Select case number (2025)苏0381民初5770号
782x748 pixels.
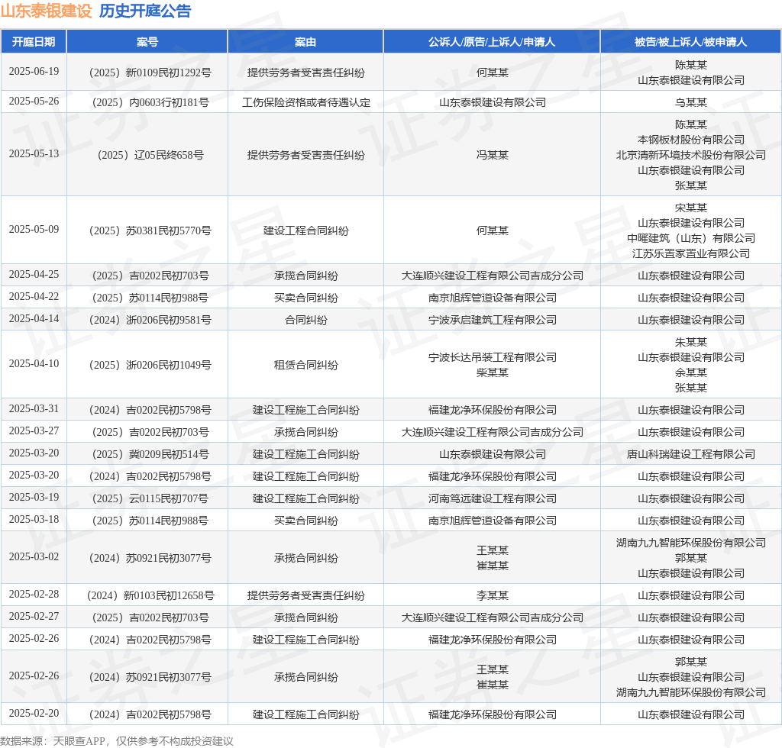[x=150, y=231]
